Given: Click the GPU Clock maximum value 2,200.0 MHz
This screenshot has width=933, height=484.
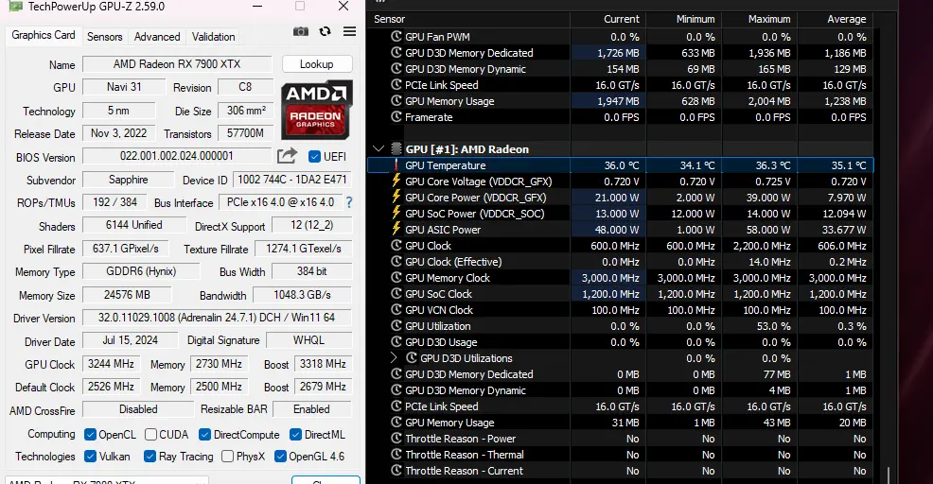Looking at the screenshot, I should click(762, 246).
